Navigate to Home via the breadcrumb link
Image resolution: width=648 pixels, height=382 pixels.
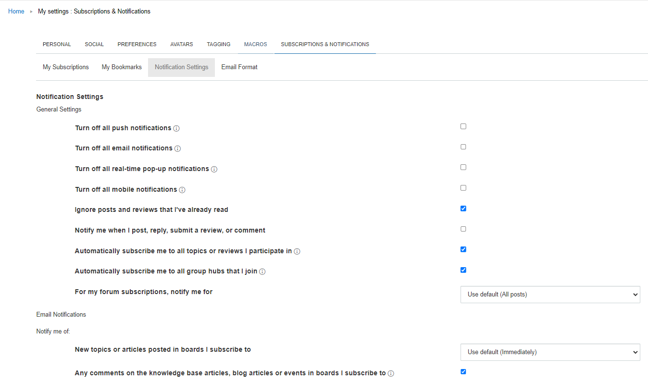click(16, 11)
